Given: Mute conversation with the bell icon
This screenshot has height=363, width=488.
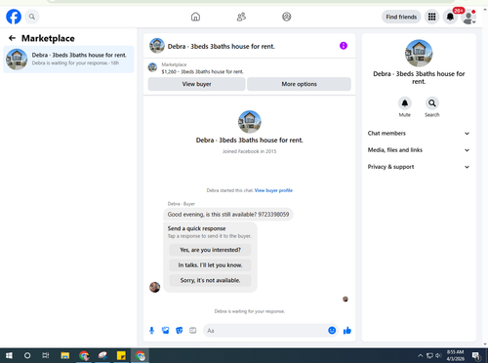Looking at the screenshot, I should point(405,103).
